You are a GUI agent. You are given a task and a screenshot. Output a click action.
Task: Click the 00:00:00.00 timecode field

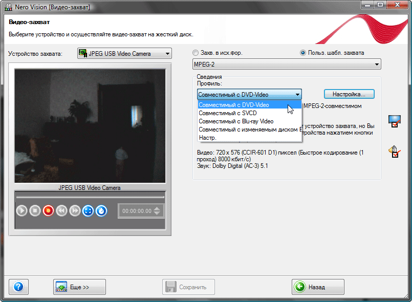click(137, 211)
